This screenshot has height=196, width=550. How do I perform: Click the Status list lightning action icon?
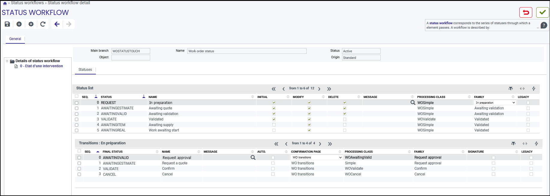point(534,88)
